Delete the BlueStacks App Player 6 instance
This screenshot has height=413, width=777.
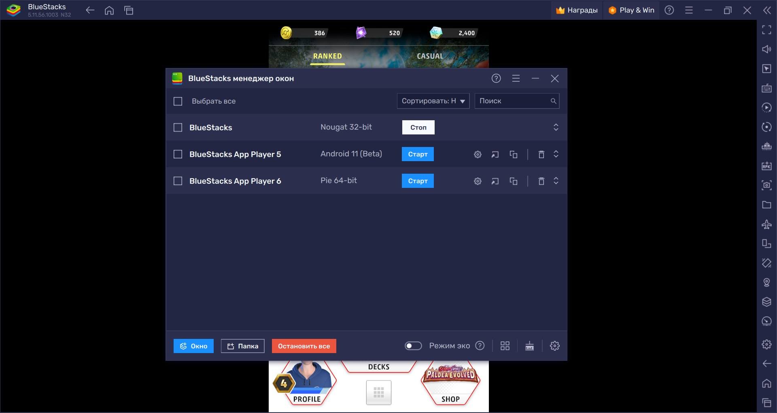click(x=541, y=181)
